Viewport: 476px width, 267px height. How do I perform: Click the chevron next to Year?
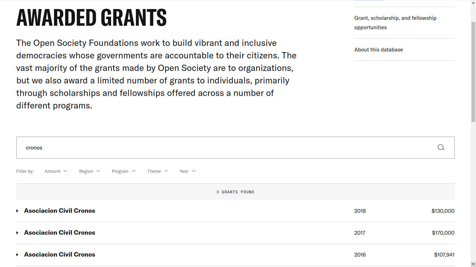(194, 171)
